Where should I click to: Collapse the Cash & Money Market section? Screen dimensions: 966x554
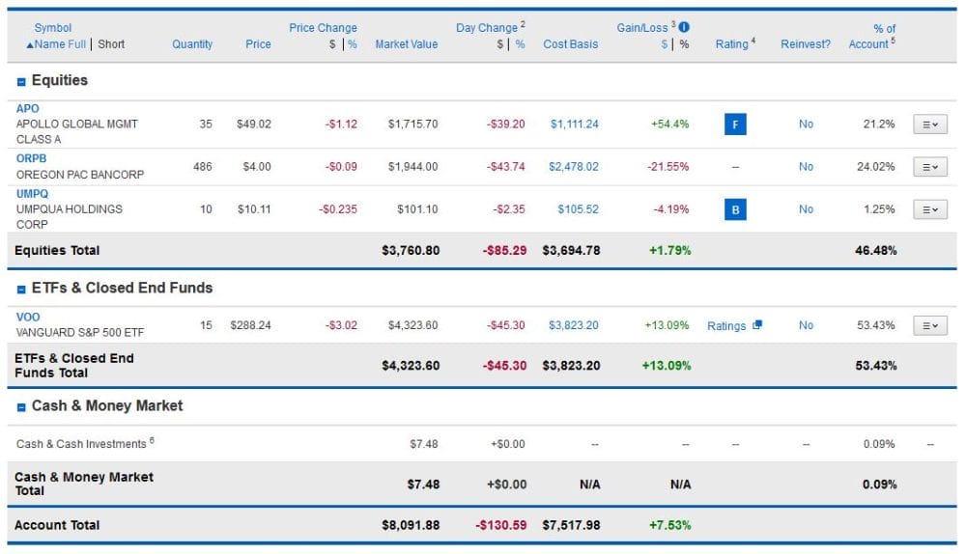click(x=21, y=406)
